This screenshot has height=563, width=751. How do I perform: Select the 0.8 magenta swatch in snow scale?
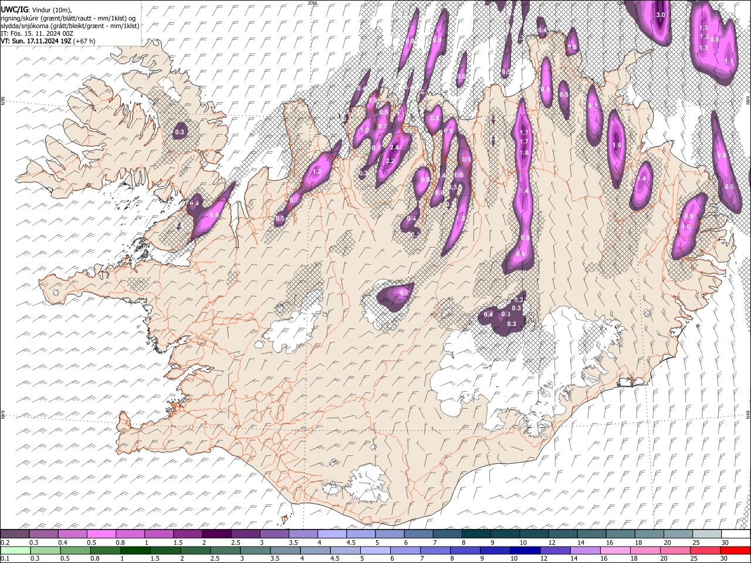point(130,534)
